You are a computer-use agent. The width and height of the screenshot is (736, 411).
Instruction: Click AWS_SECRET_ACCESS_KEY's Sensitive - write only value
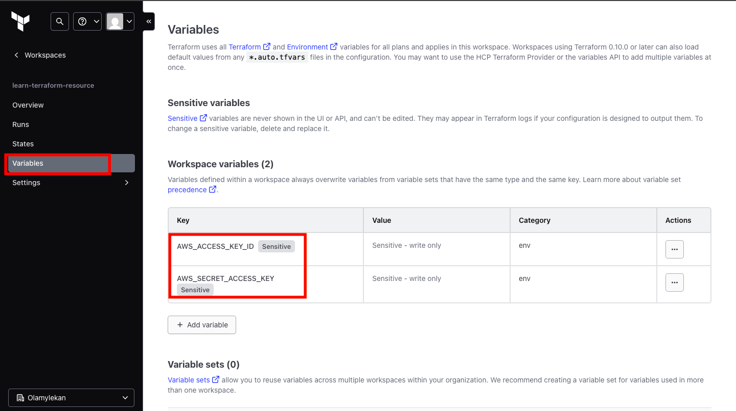406,278
